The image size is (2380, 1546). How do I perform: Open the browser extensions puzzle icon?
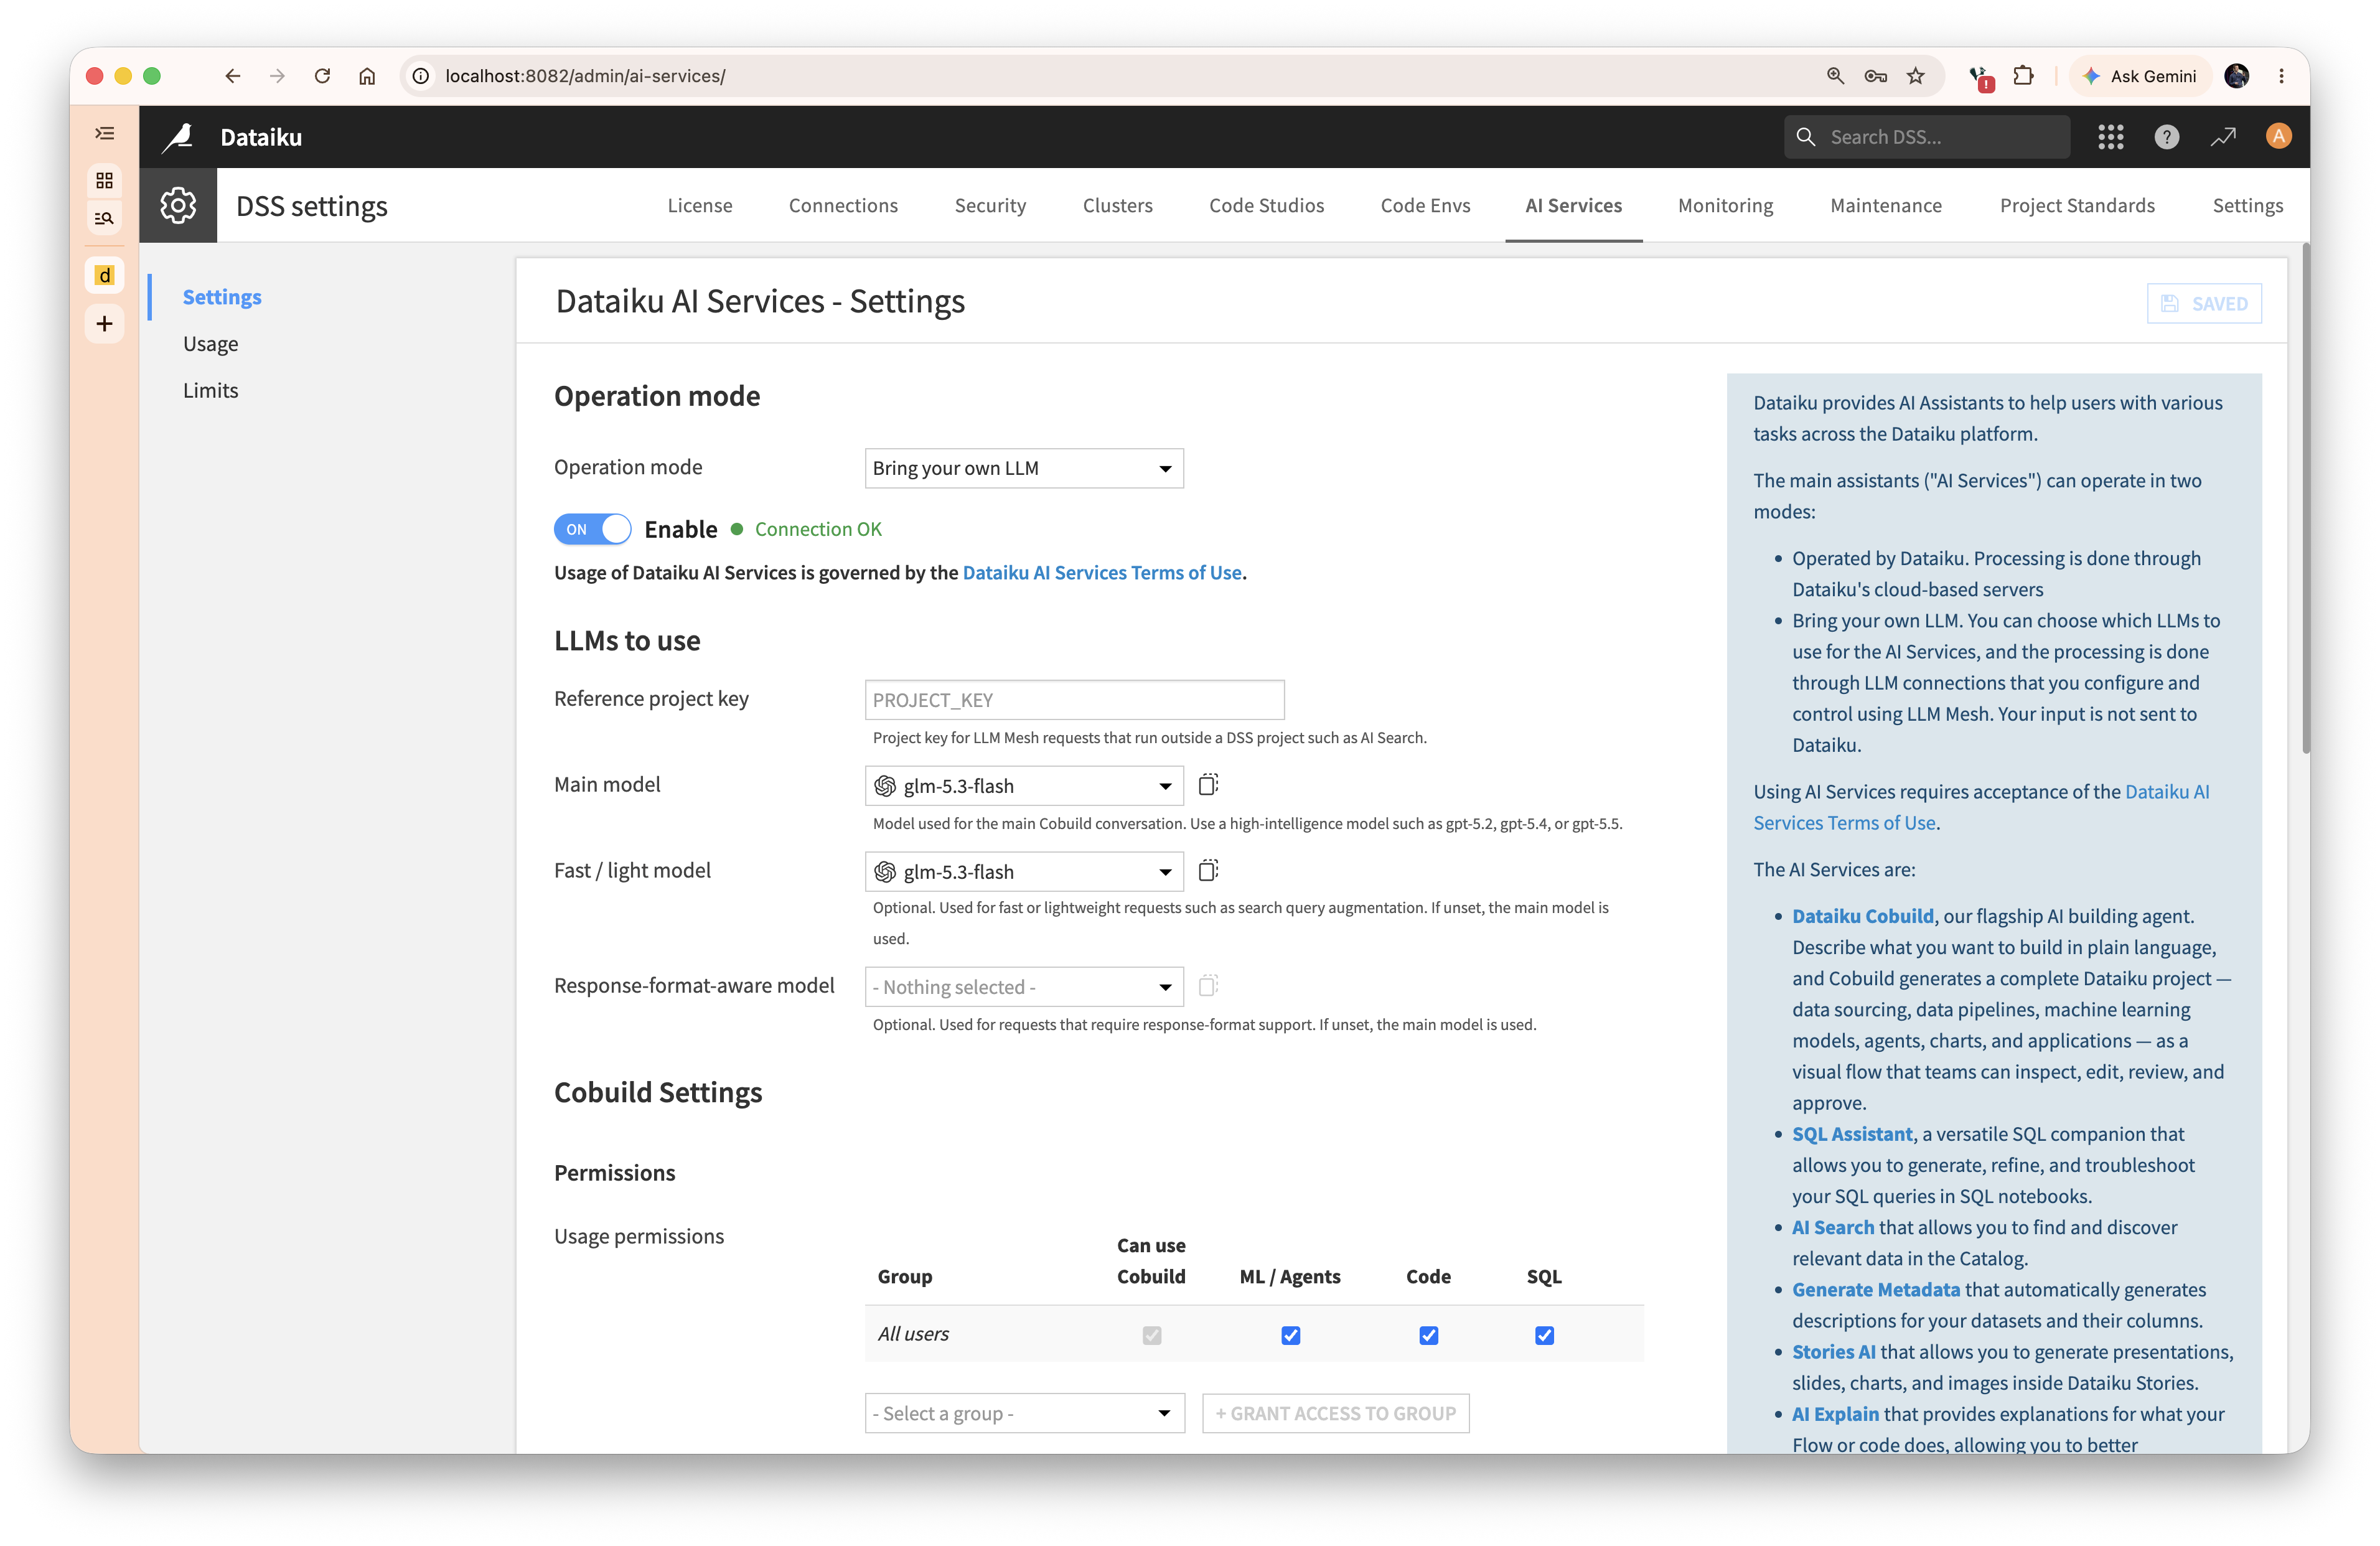click(x=2023, y=76)
